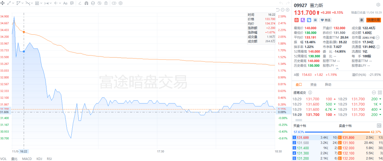Reset chart zoom with the circular arrow
This screenshot has width=383, height=161.
tap(278, 10)
